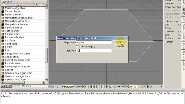Click the horizontal scroll left arrow of entity list
The height and width of the screenshot is (104, 185).
pos(2,82)
